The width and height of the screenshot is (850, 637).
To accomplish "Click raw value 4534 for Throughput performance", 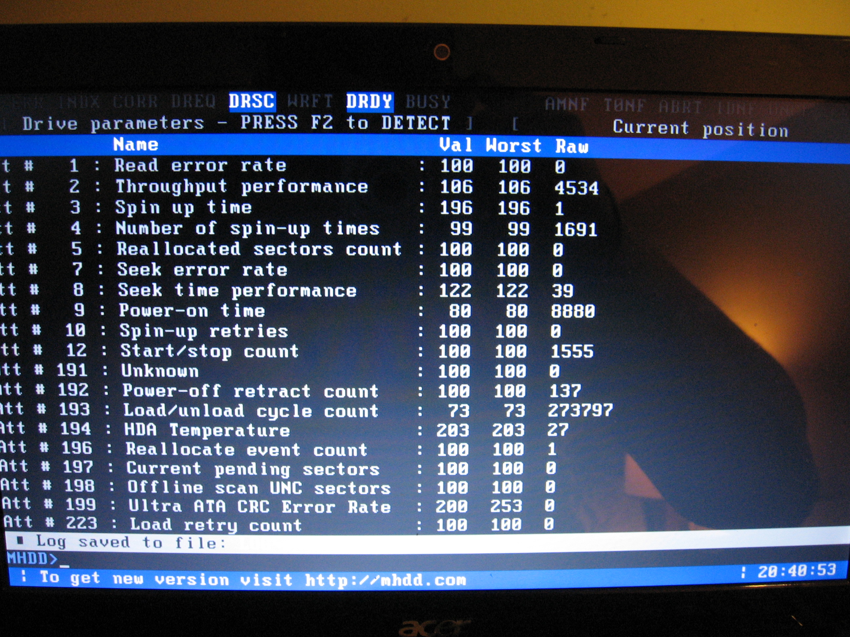I will [x=577, y=188].
